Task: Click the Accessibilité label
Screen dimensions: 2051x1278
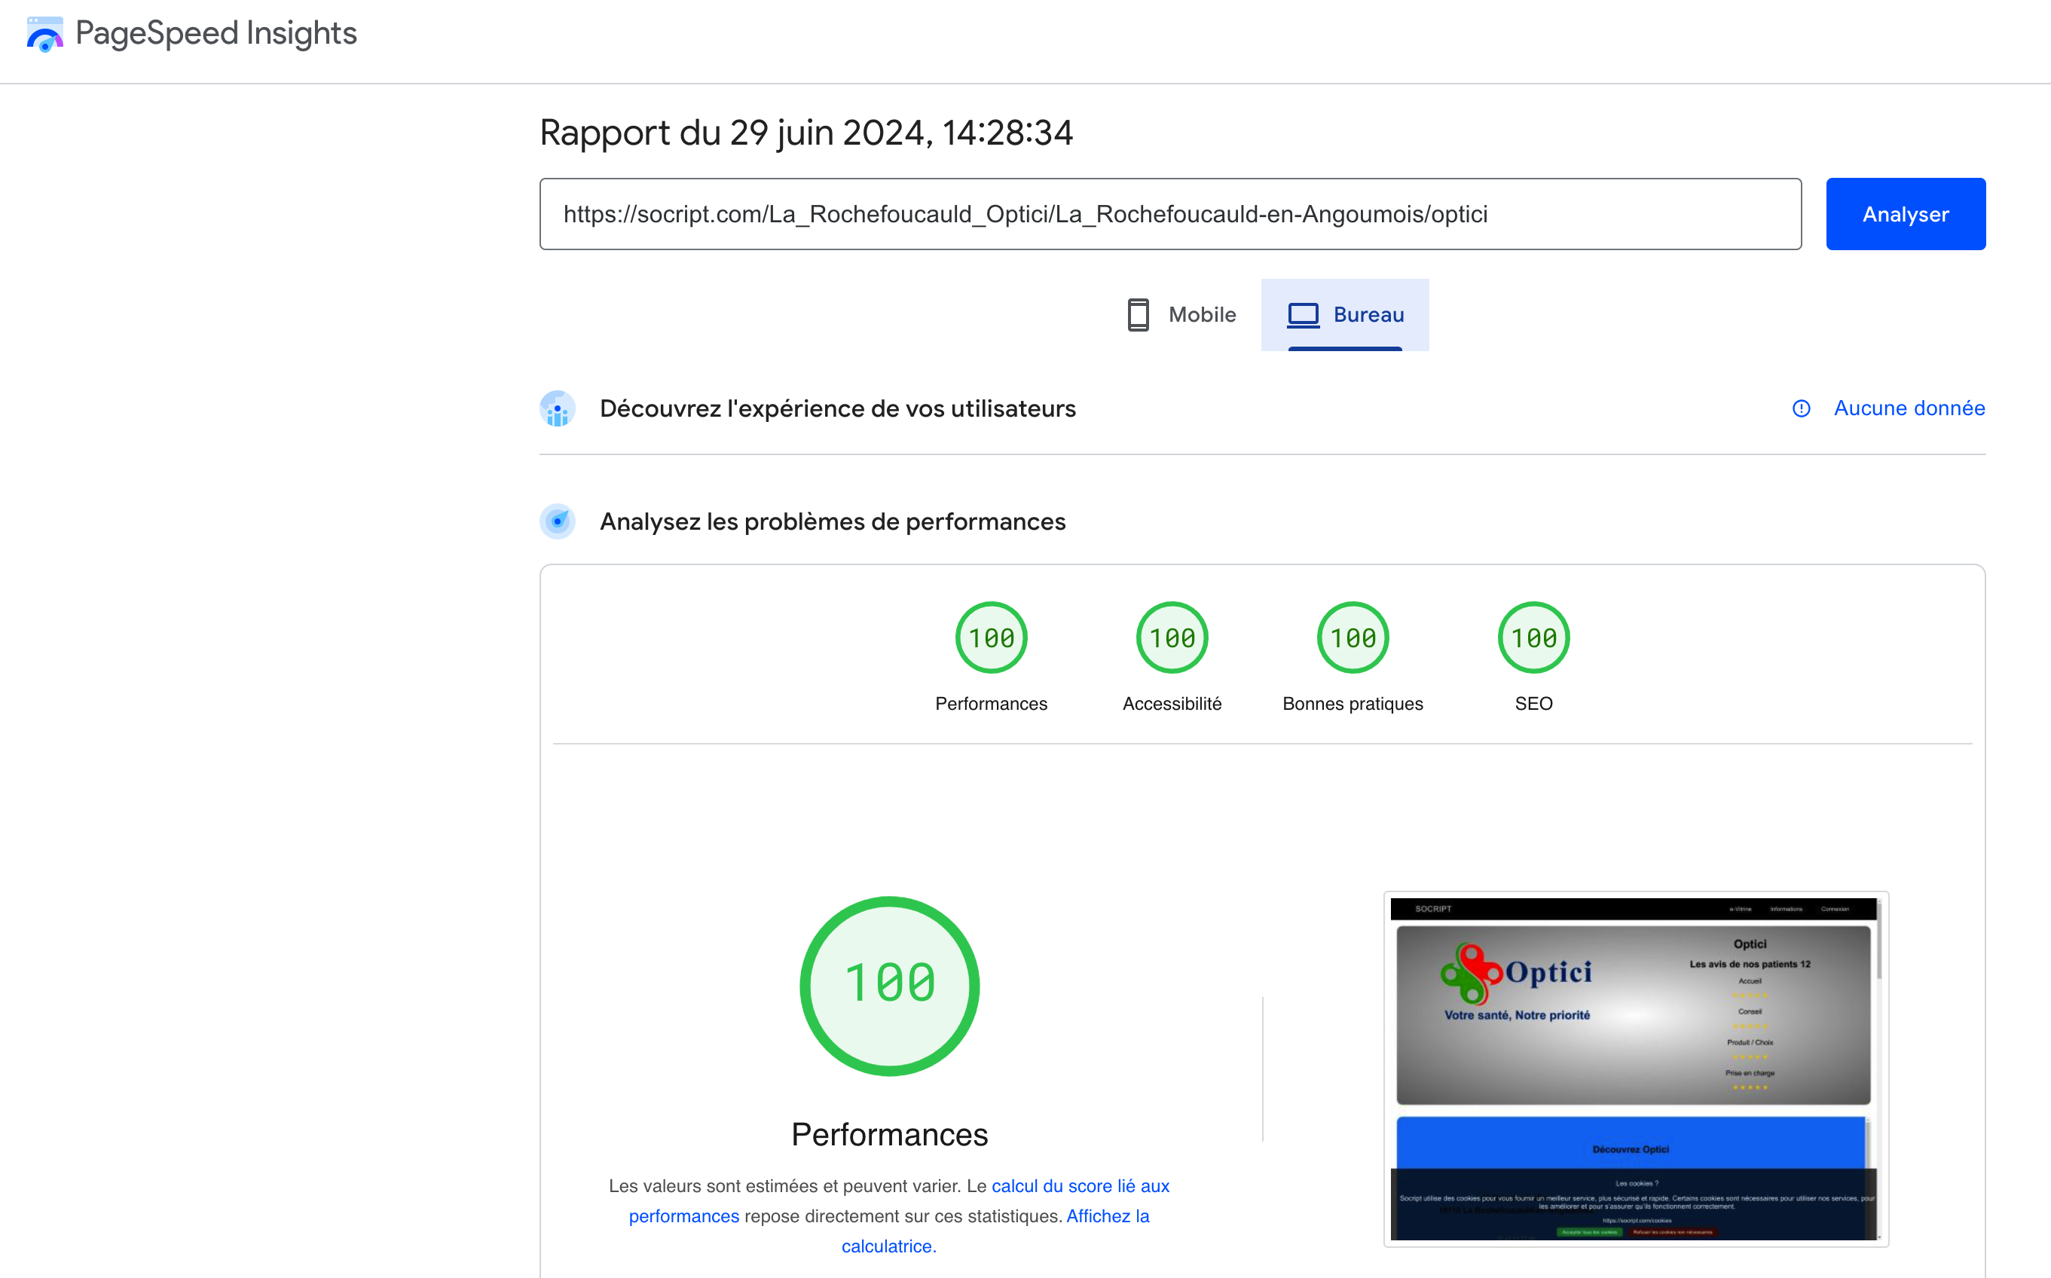Action: coord(1171,703)
